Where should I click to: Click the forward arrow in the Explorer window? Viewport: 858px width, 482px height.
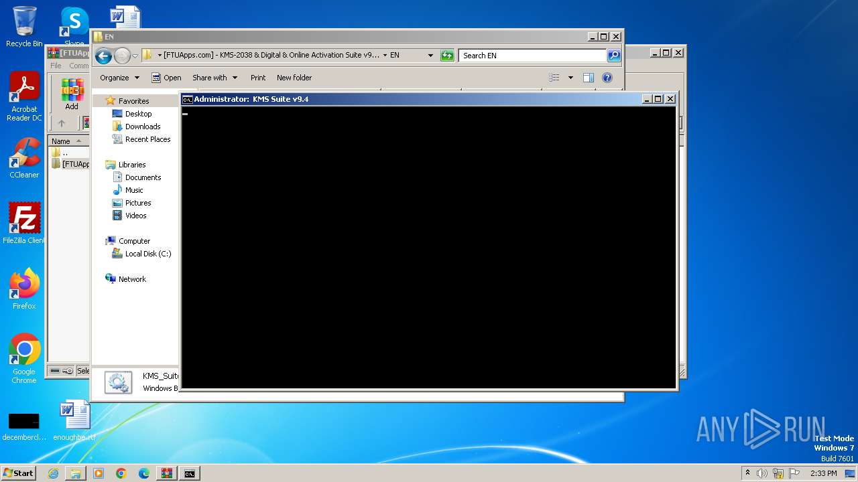[x=122, y=56]
